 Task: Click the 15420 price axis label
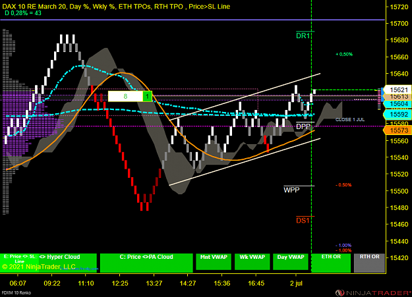(x=399, y=258)
